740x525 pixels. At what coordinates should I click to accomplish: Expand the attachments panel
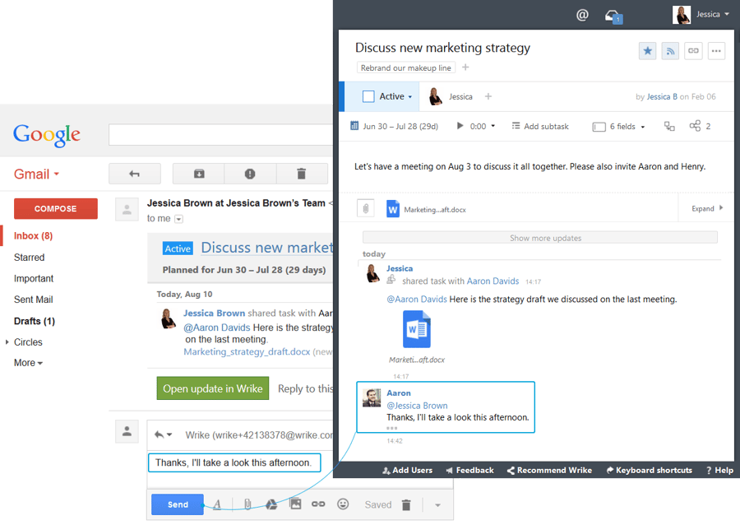(x=707, y=208)
